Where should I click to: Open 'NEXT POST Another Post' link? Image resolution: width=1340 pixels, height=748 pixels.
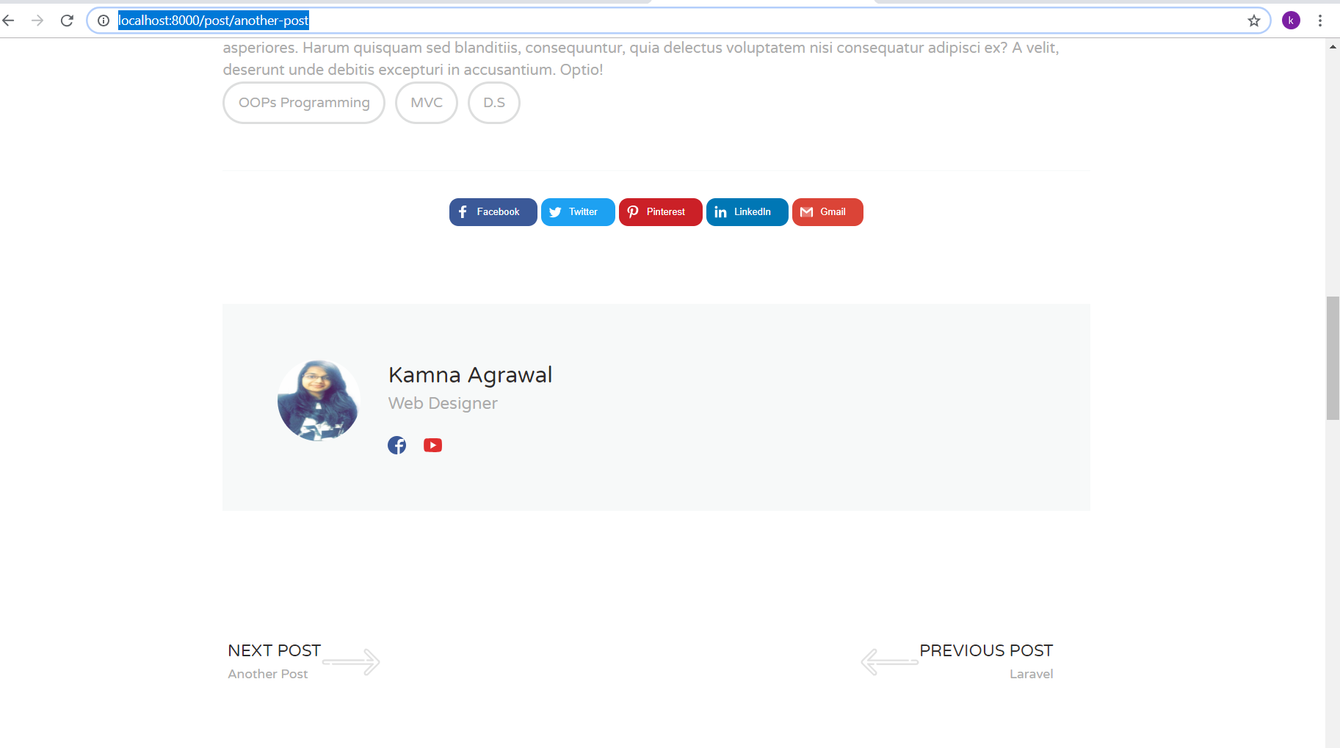coord(273,659)
